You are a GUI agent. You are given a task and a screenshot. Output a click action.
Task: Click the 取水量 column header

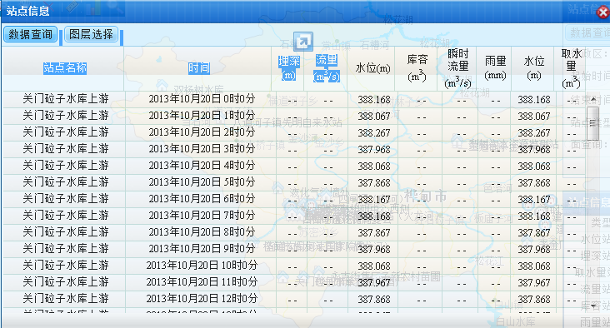pos(571,68)
